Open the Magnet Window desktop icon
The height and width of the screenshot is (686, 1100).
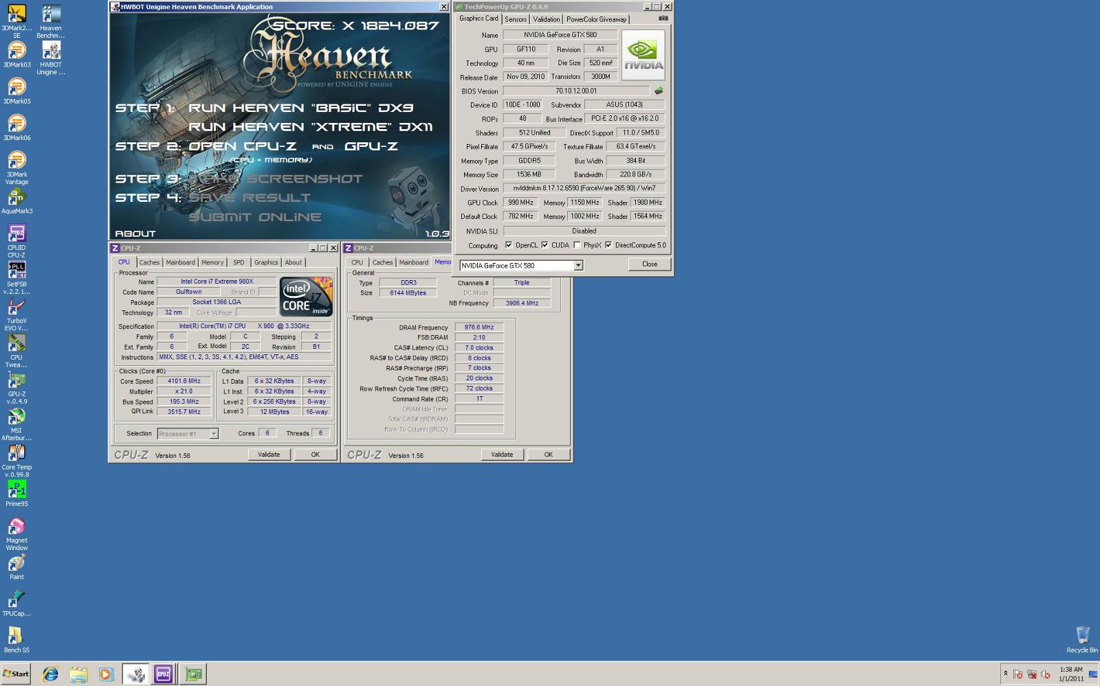(x=16, y=534)
